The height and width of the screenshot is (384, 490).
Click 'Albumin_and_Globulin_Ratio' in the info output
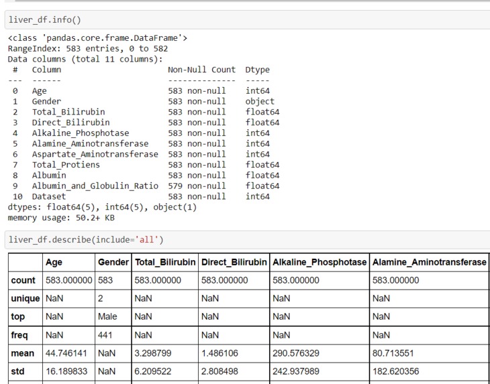coord(95,186)
